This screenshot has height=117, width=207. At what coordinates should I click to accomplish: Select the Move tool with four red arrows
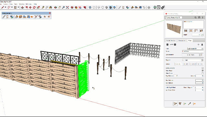[x=30, y=7]
